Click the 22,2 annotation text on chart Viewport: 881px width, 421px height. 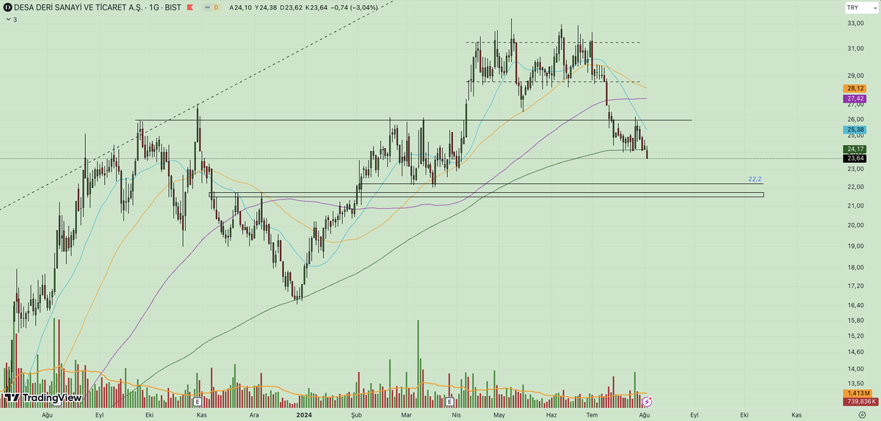[x=755, y=179]
